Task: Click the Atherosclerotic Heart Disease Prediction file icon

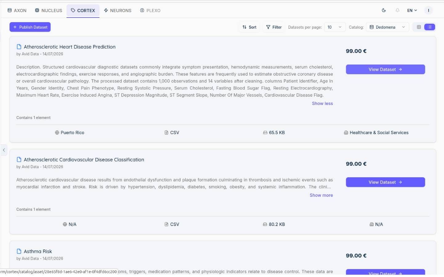Action: point(19,47)
